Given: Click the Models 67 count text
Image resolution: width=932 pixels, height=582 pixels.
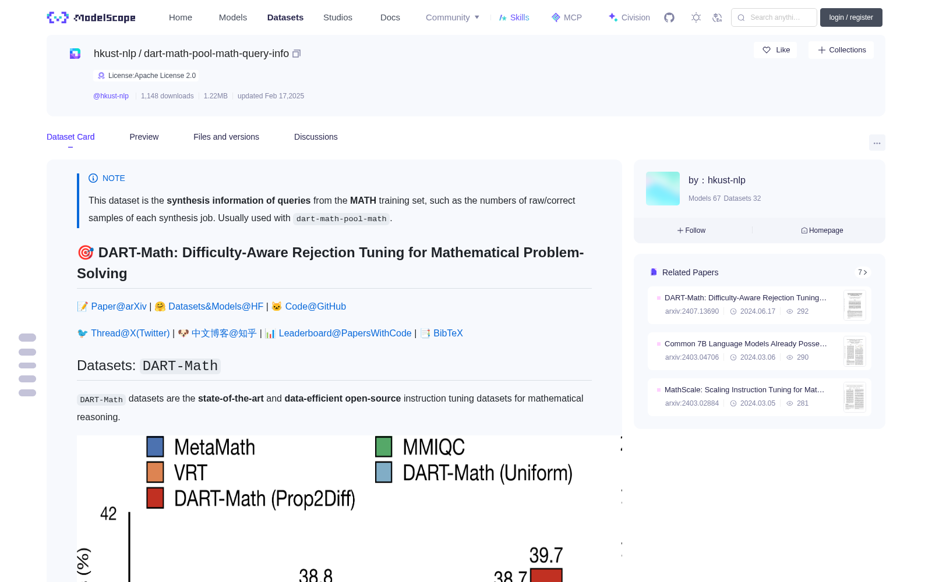Looking at the screenshot, I should (704, 198).
